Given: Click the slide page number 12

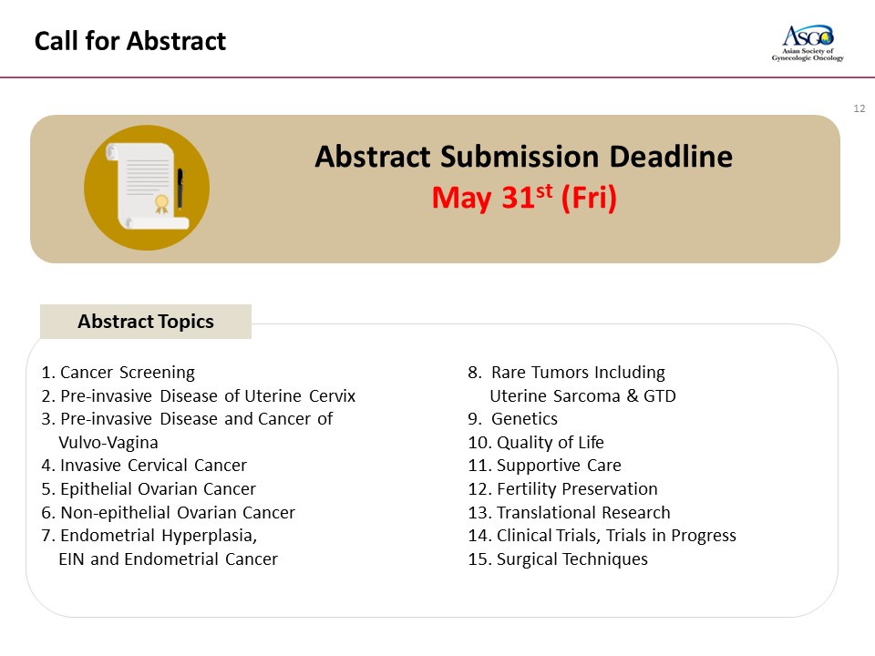Looking at the screenshot, I should coord(860,108).
